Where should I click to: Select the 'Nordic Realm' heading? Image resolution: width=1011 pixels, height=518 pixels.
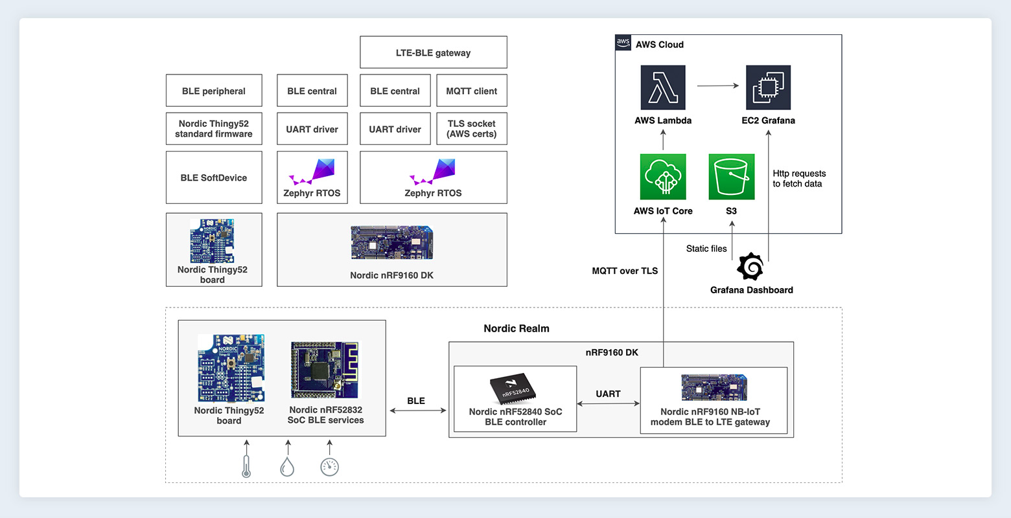click(517, 328)
